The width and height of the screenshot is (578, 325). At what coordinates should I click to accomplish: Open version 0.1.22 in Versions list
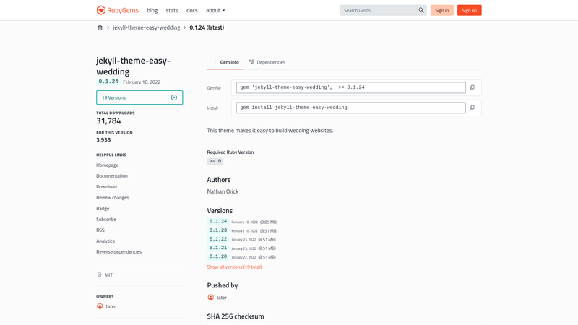218,239
